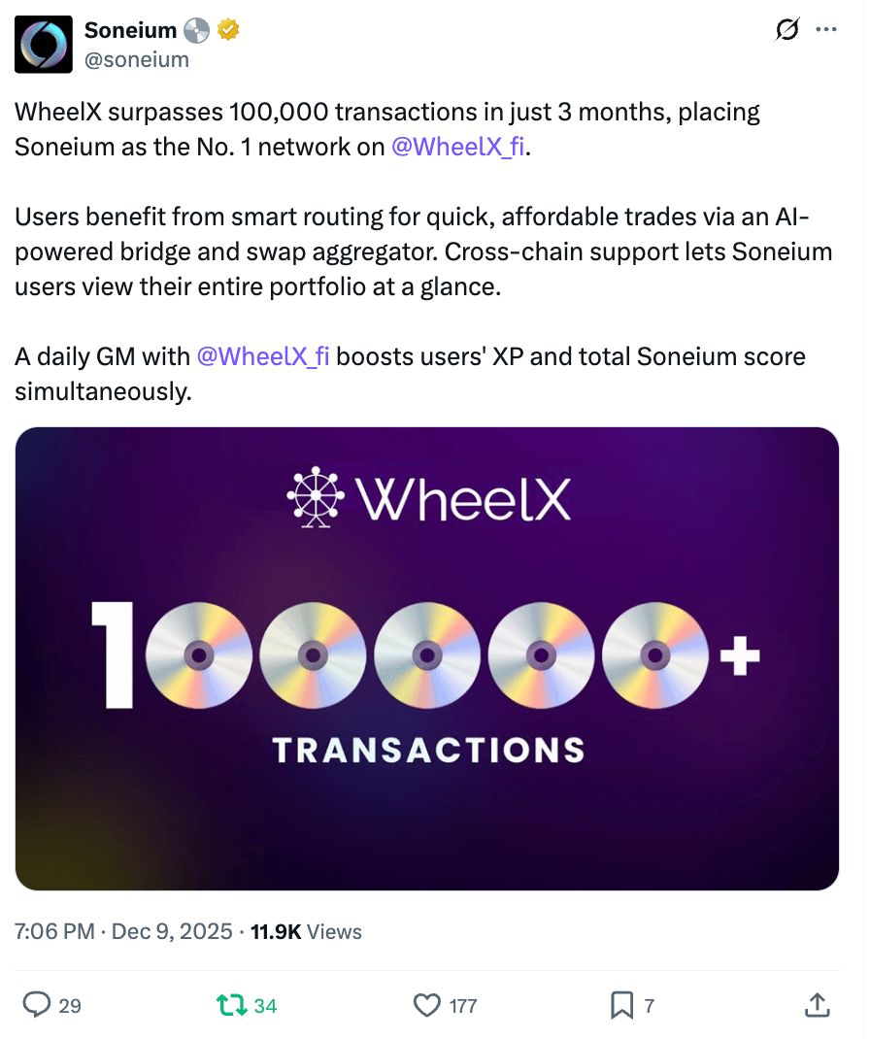View the 11.9K Views analytics
Image resolution: width=870 pixels, height=1039 pixels.
pos(306,932)
